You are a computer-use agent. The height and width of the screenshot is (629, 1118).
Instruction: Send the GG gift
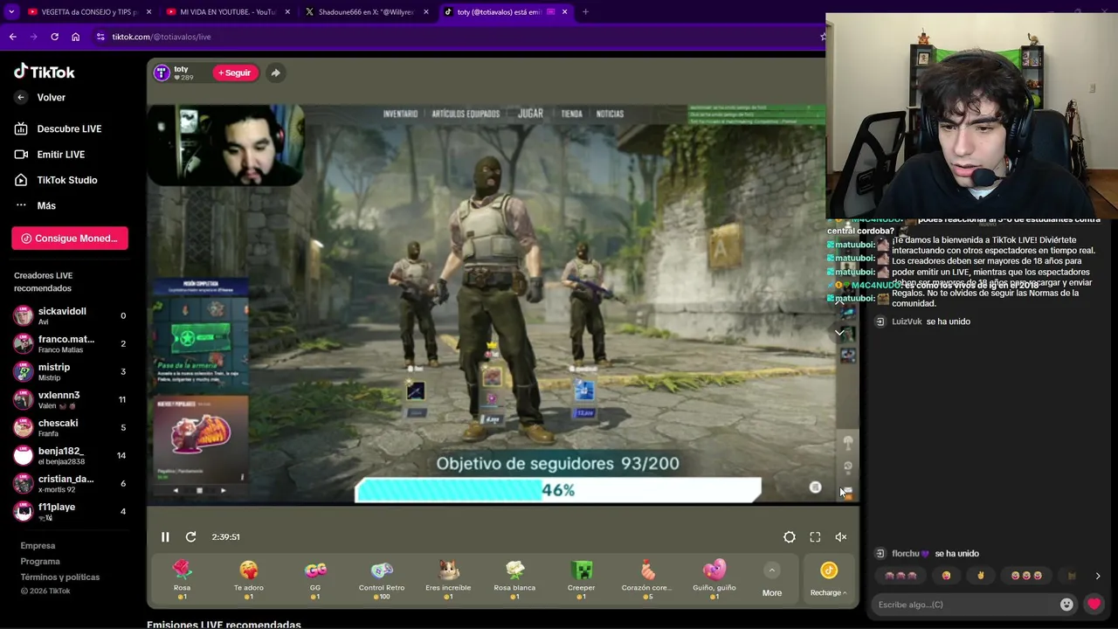coord(315,580)
